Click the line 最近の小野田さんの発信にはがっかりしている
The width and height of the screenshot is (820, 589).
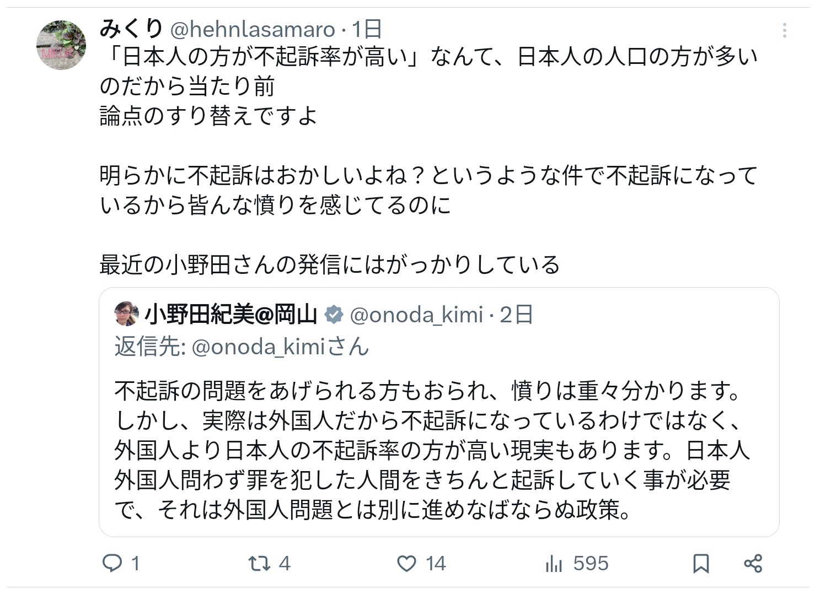(329, 265)
